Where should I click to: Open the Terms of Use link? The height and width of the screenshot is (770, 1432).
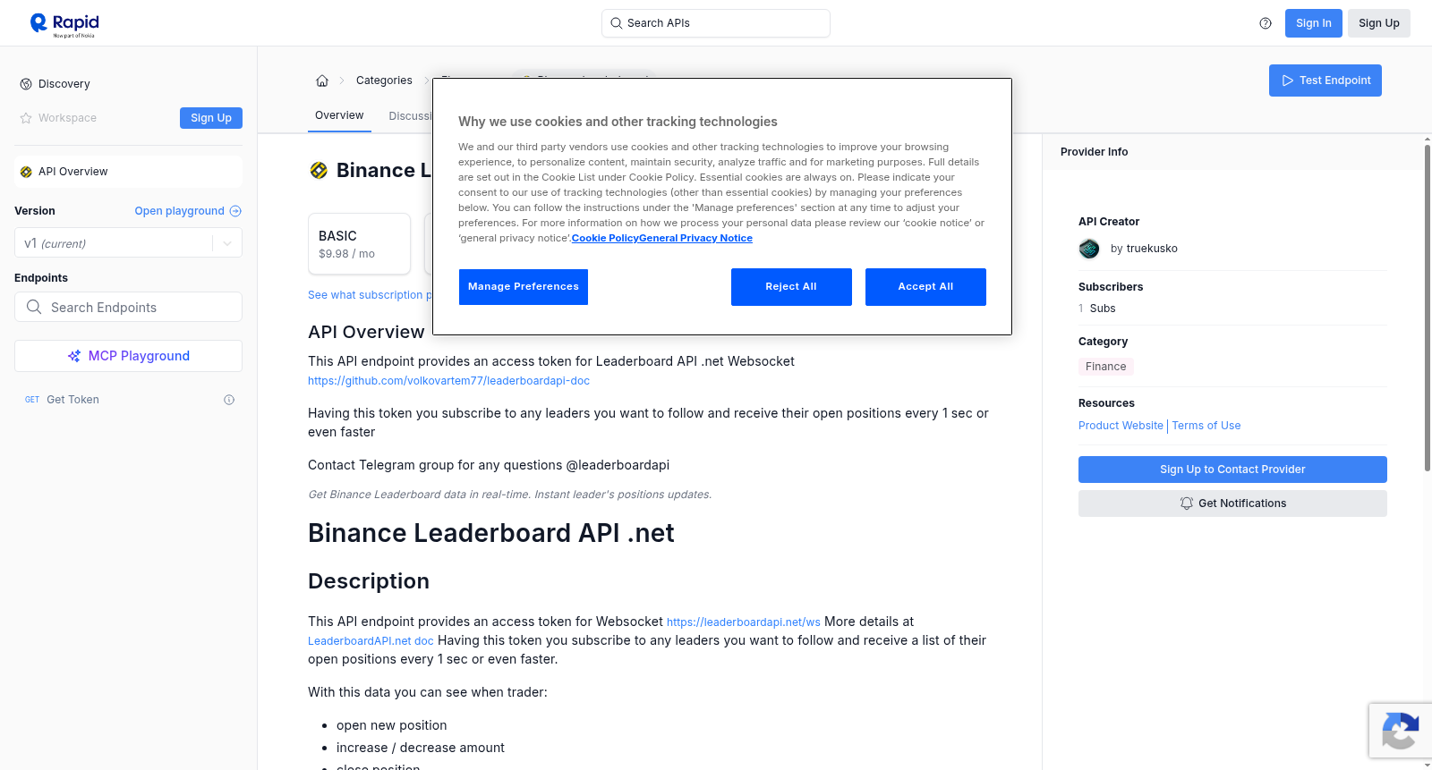tap(1206, 426)
